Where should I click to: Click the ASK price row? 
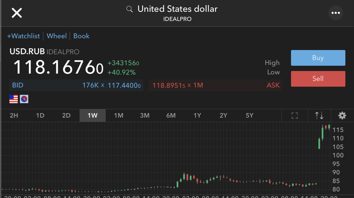coord(216,85)
